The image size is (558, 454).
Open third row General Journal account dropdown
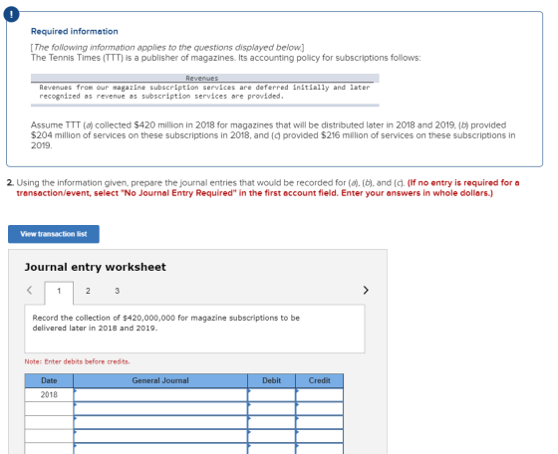point(160,422)
